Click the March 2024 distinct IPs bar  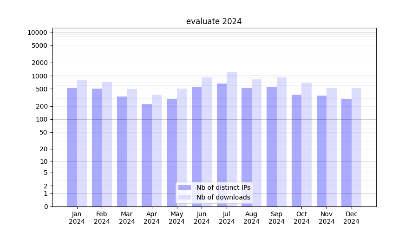(x=122, y=152)
